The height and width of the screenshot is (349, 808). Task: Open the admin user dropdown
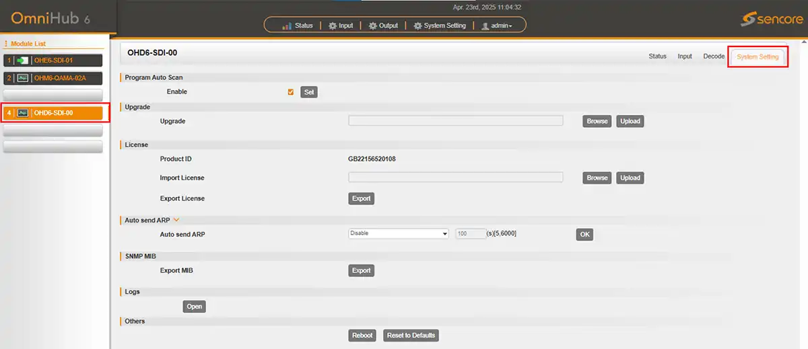[497, 26]
